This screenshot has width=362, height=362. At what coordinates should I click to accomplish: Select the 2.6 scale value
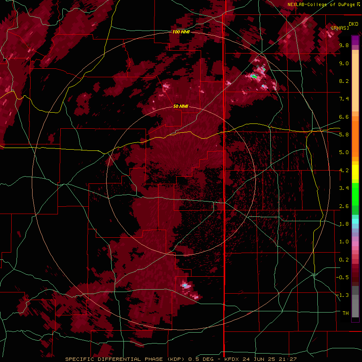pos(344,206)
